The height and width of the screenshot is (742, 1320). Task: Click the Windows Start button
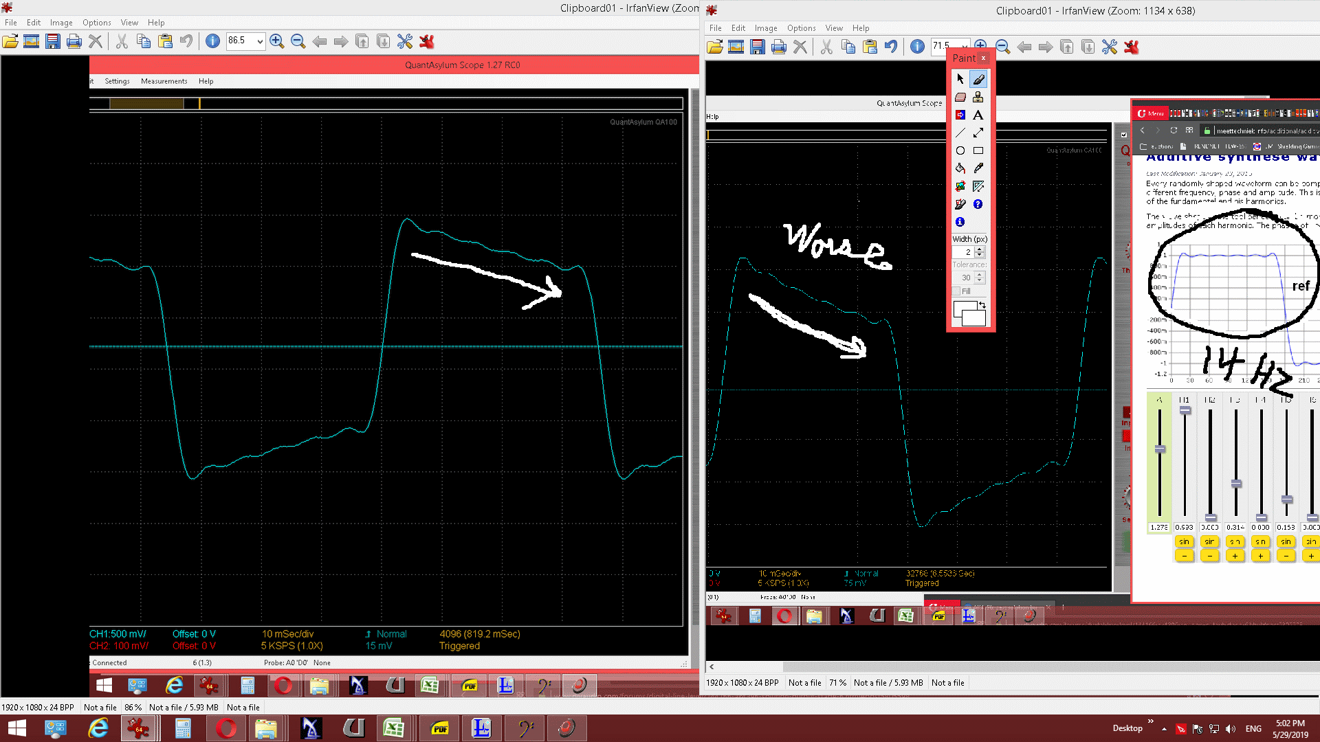(16, 728)
